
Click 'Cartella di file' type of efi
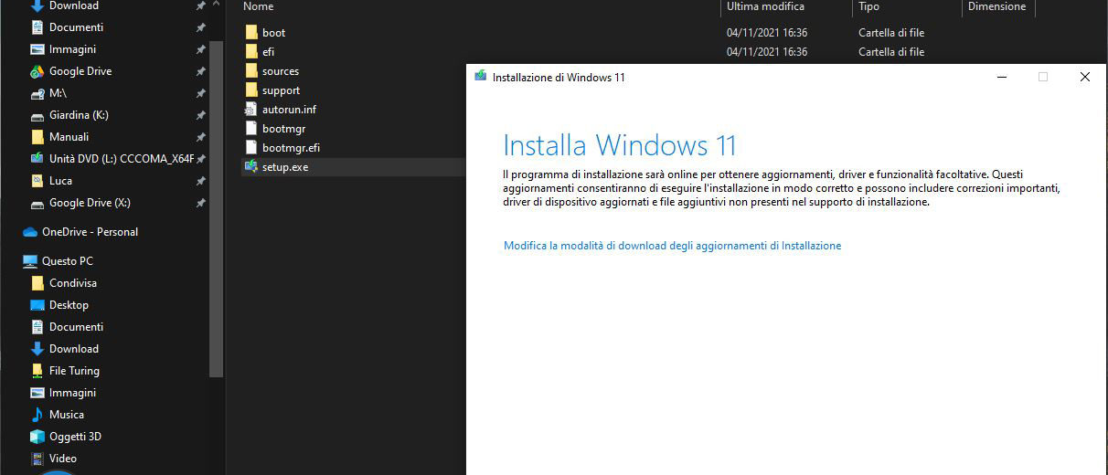(891, 52)
